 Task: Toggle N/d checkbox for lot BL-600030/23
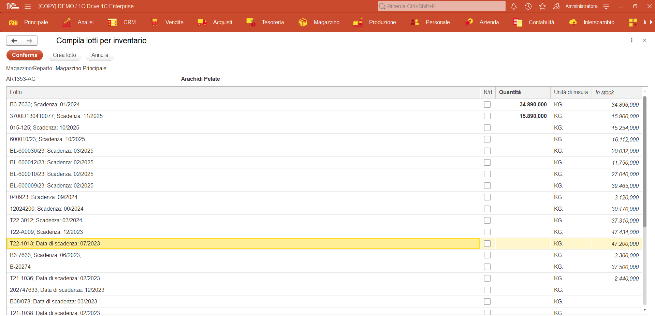pos(487,151)
